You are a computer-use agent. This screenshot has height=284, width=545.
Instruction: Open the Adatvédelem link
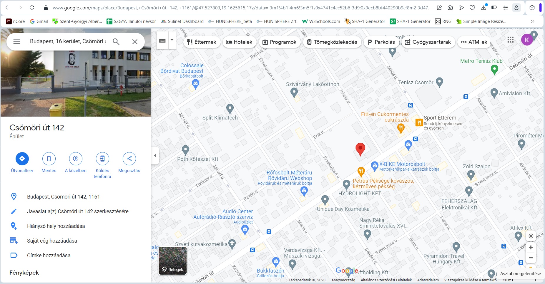(x=428, y=280)
